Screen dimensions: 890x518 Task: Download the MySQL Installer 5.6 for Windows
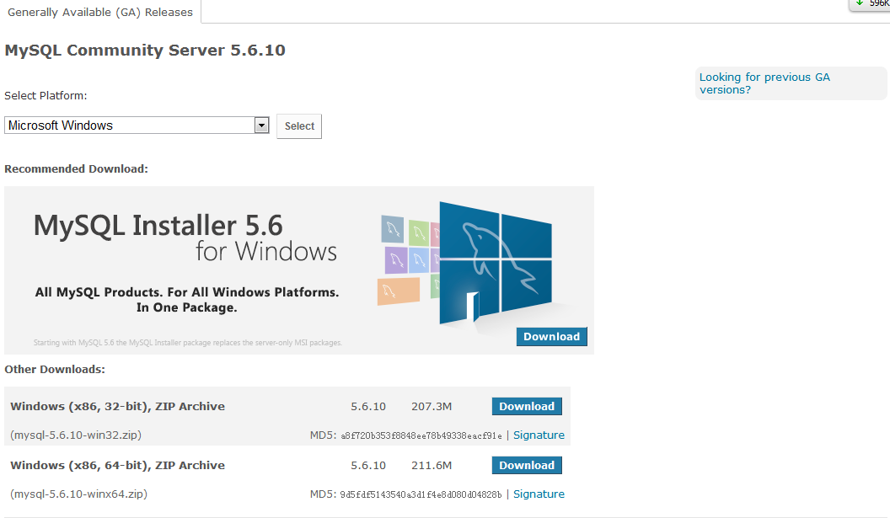[552, 336]
